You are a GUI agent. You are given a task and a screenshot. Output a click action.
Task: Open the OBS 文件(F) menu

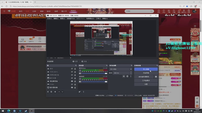point(49,19)
